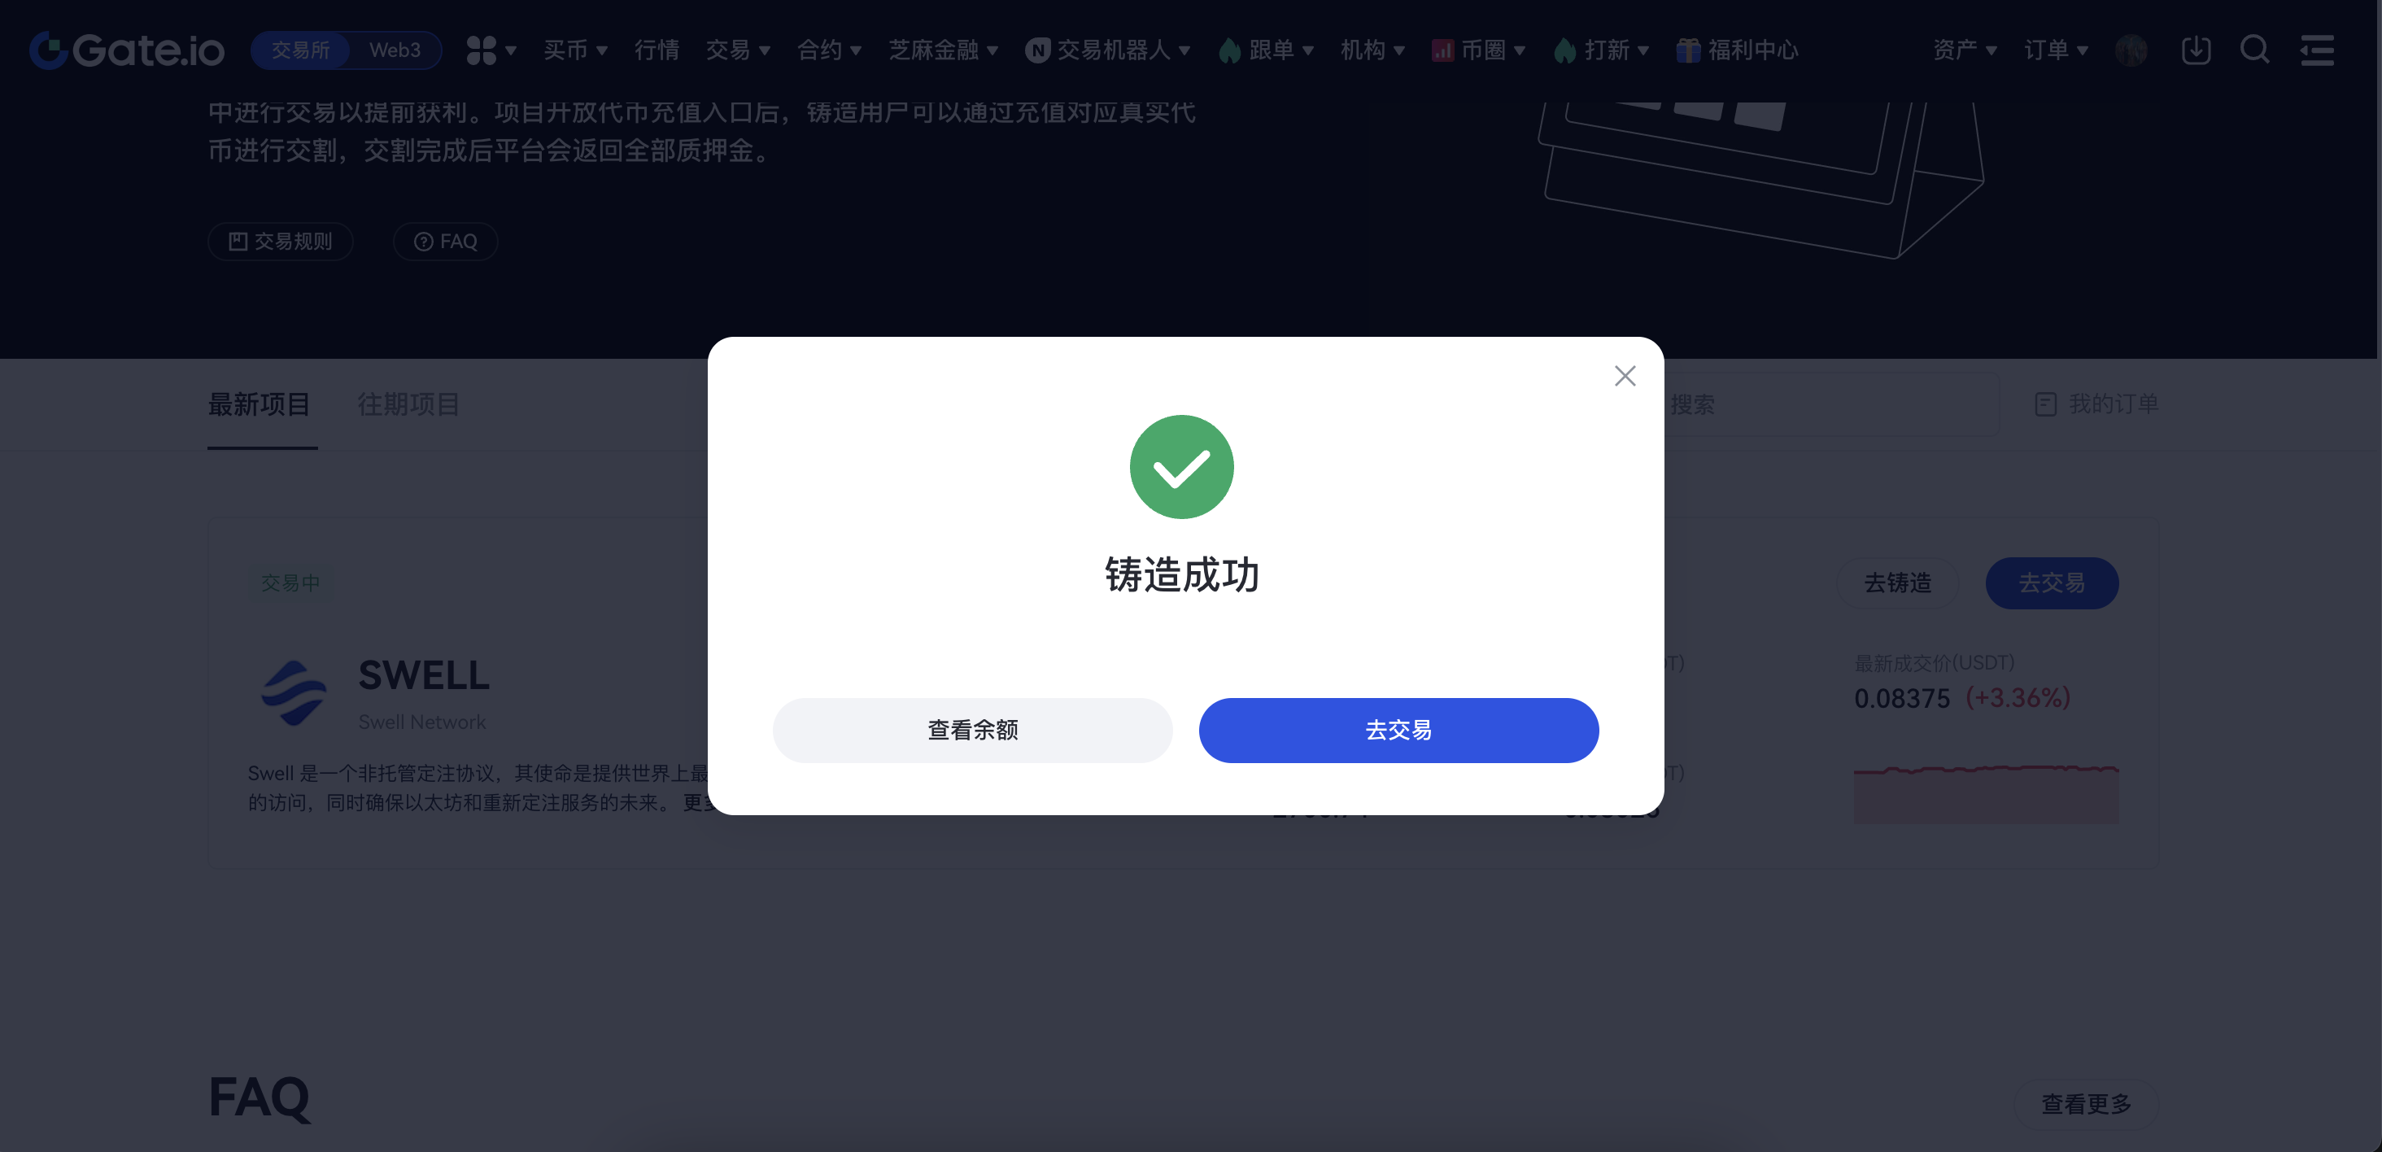Image resolution: width=2382 pixels, height=1152 pixels.
Task: Open the hamburger menu icon at top right
Action: click(x=2316, y=50)
